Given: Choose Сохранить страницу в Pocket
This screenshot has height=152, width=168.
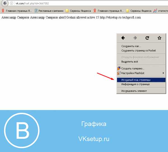Looking at the screenshot, I should tap(141, 51).
